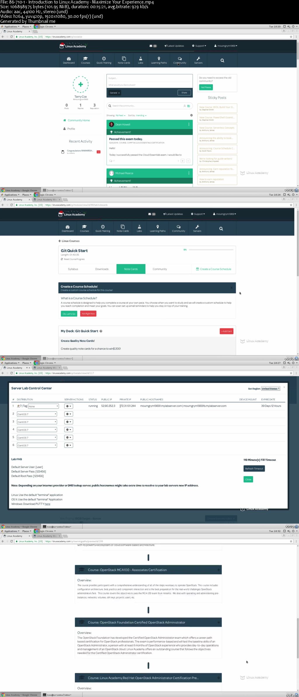299x697 pixels.
Task: Click the Not Right Now button
Action: (88, 314)
